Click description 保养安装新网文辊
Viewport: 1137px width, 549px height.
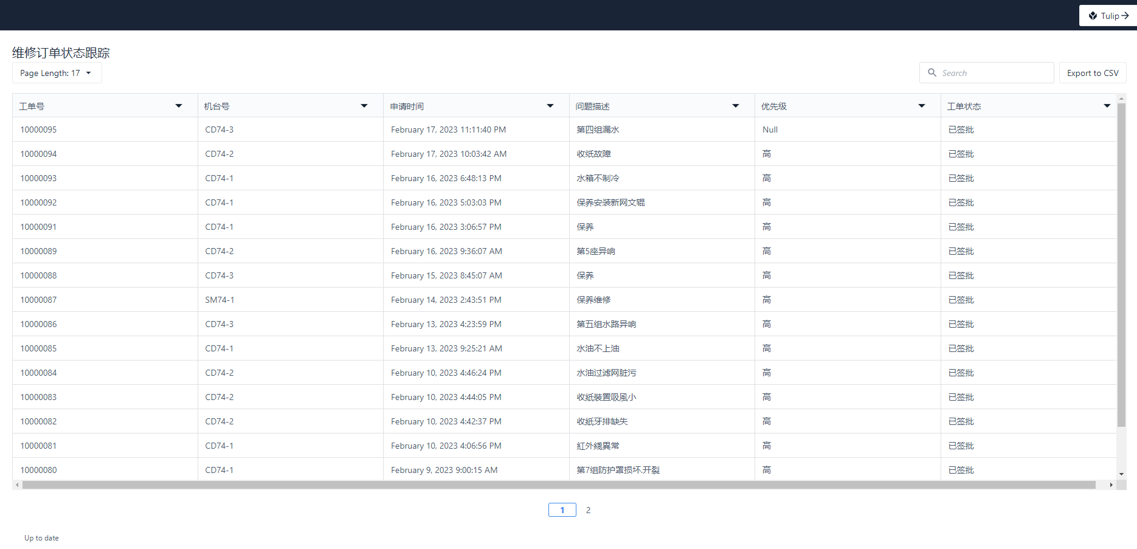click(610, 202)
